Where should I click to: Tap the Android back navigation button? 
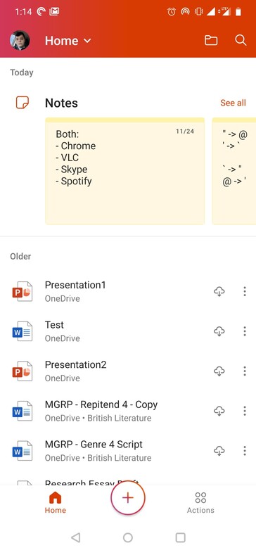click(75, 537)
